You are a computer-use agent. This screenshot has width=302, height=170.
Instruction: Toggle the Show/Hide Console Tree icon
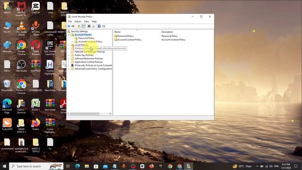84,26
